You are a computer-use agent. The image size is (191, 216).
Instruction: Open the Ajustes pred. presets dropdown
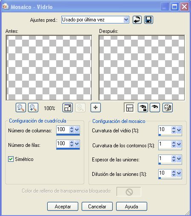pyautogui.click(x=126, y=20)
